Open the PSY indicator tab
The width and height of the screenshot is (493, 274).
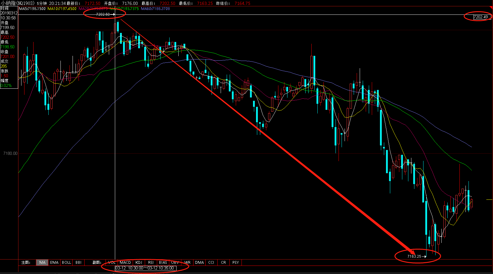click(x=236, y=263)
